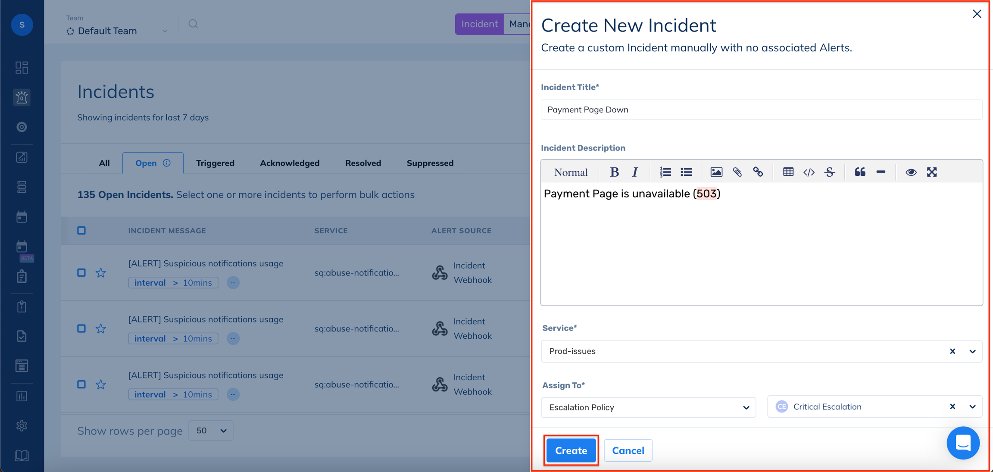The image size is (993, 472).
Task: Click the Cancel button
Action: tap(628, 450)
